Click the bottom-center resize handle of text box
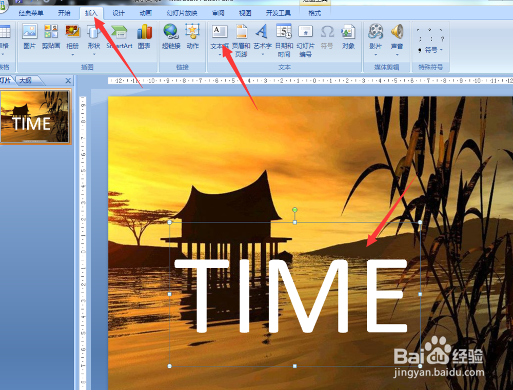This screenshot has width=513, height=390. point(295,366)
